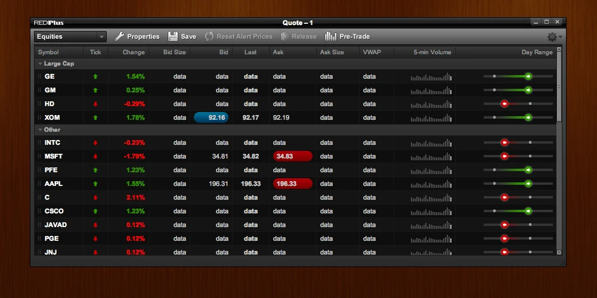This screenshot has width=597, height=298.
Task: Click the MSFT day range red marker
Action: point(505,156)
